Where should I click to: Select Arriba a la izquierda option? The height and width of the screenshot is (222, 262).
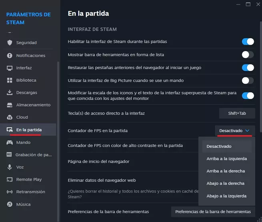coord(227,159)
